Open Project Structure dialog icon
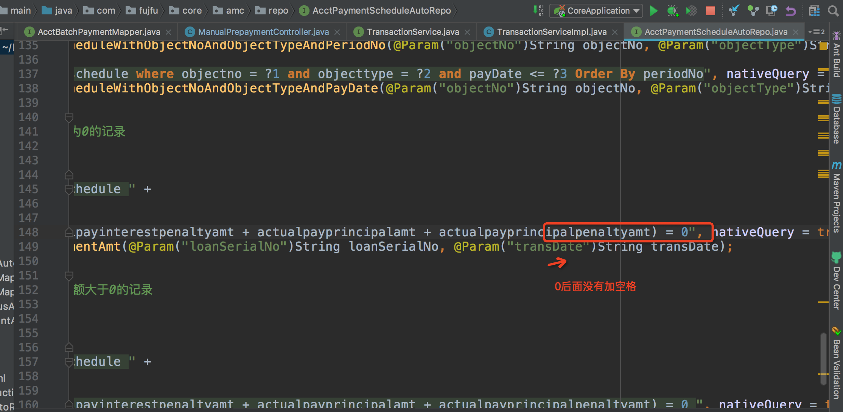The width and height of the screenshot is (843, 412). coord(814,11)
